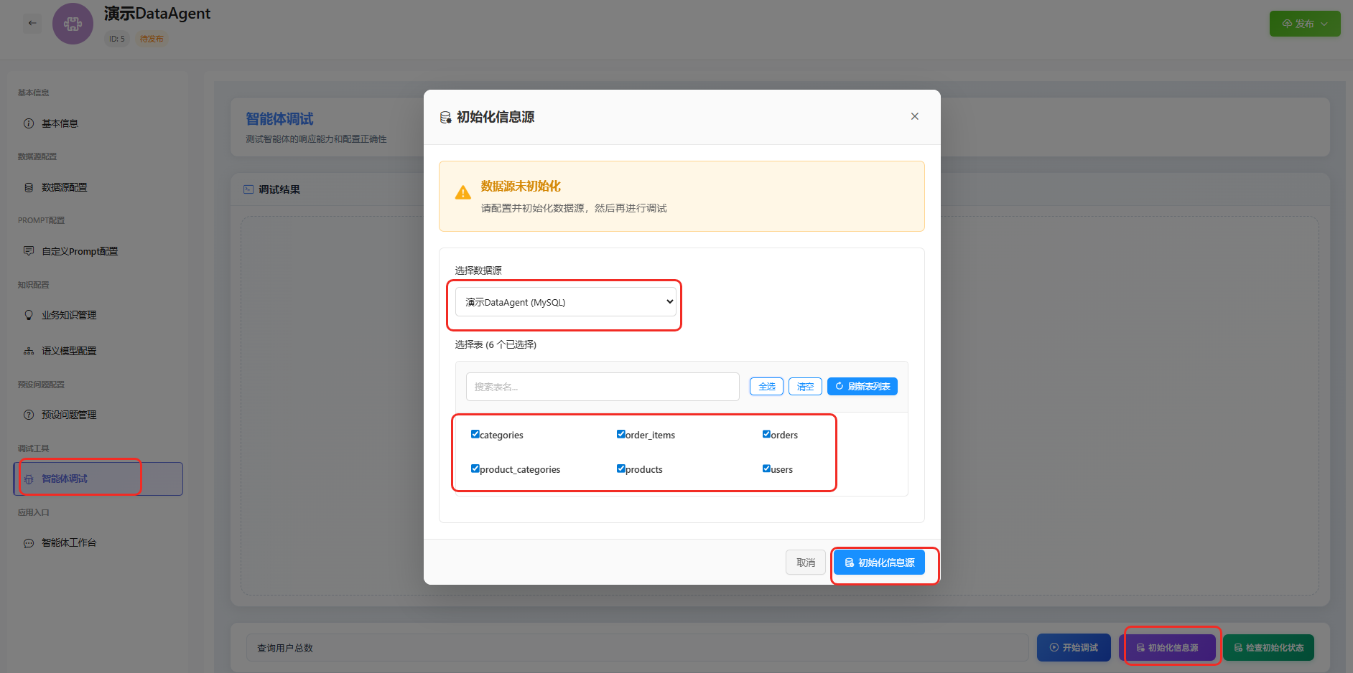1353x673 pixels.
Task: Open 自定义Prompt配置 in the sidebar
Action: coord(79,251)
